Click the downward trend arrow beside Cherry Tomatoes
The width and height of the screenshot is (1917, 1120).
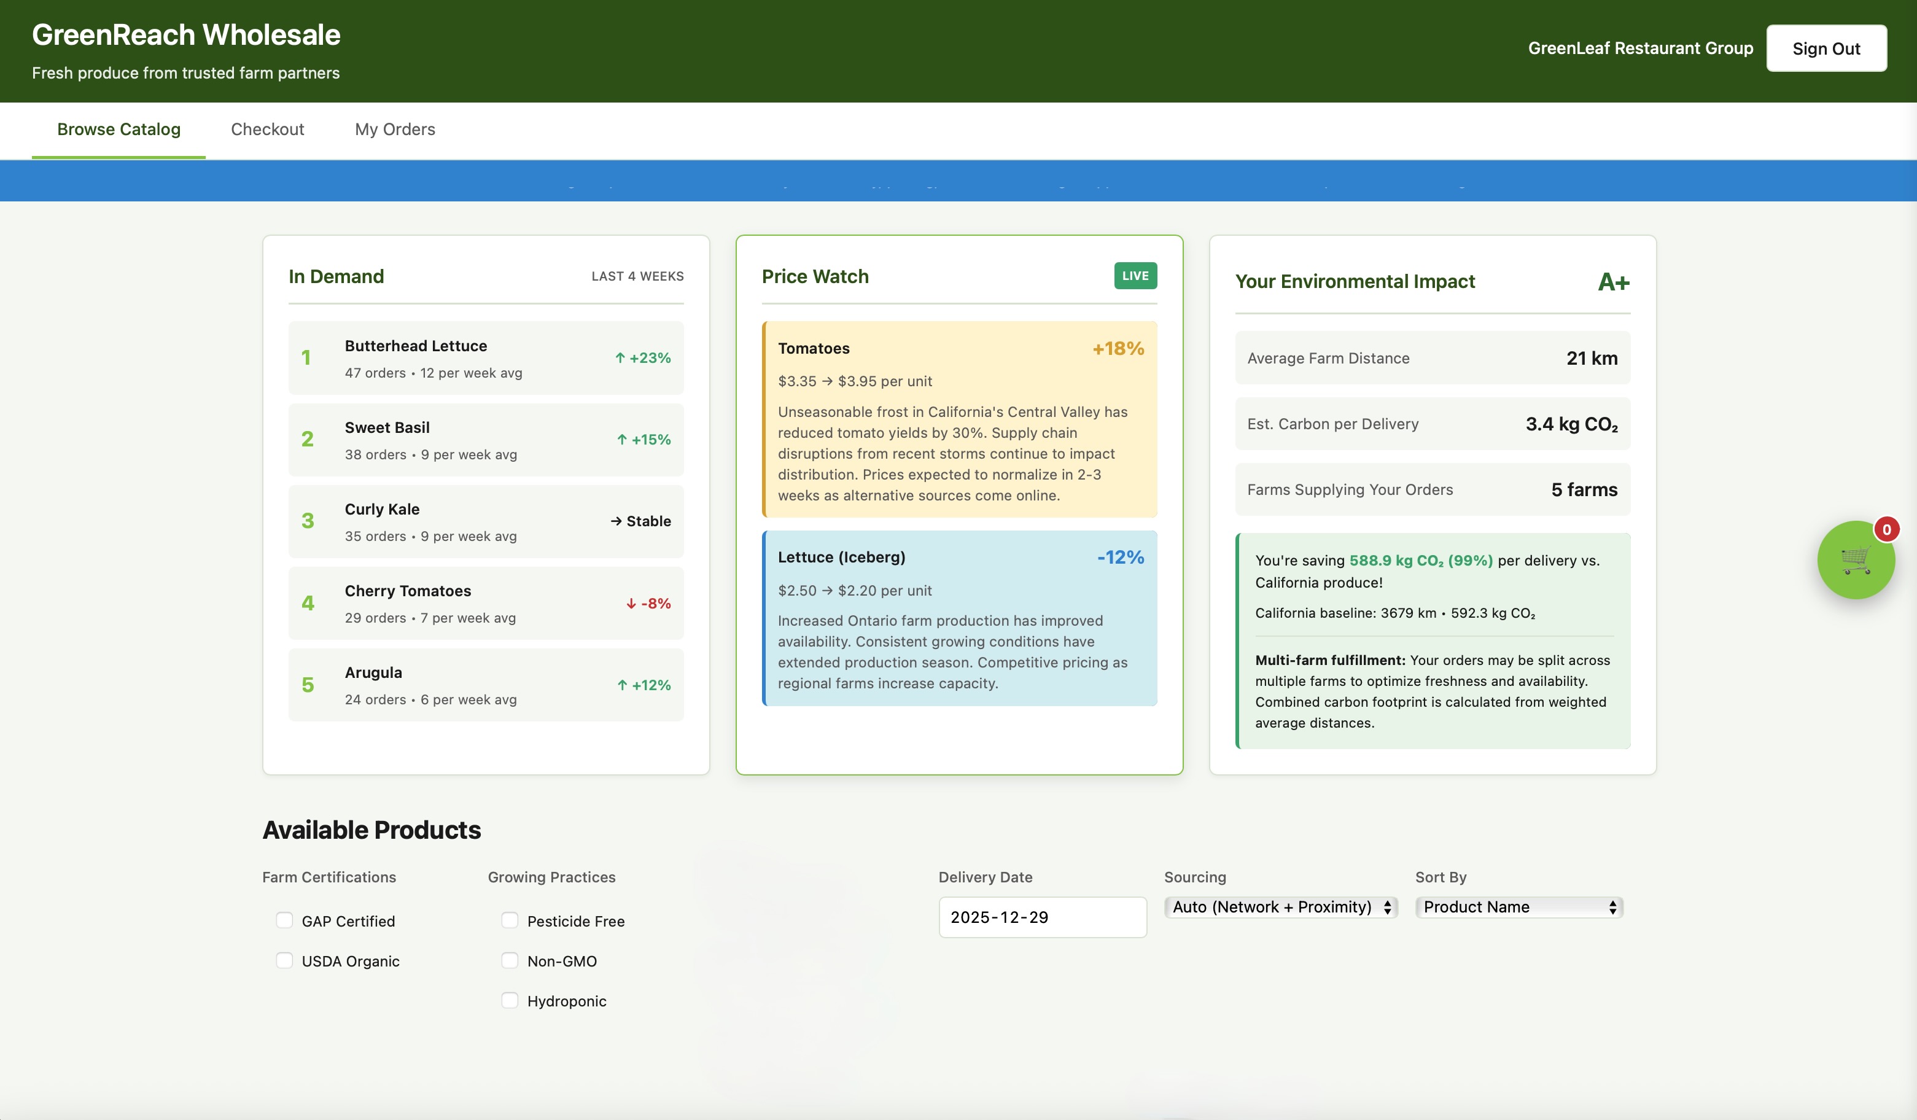[x=631, y=602]
